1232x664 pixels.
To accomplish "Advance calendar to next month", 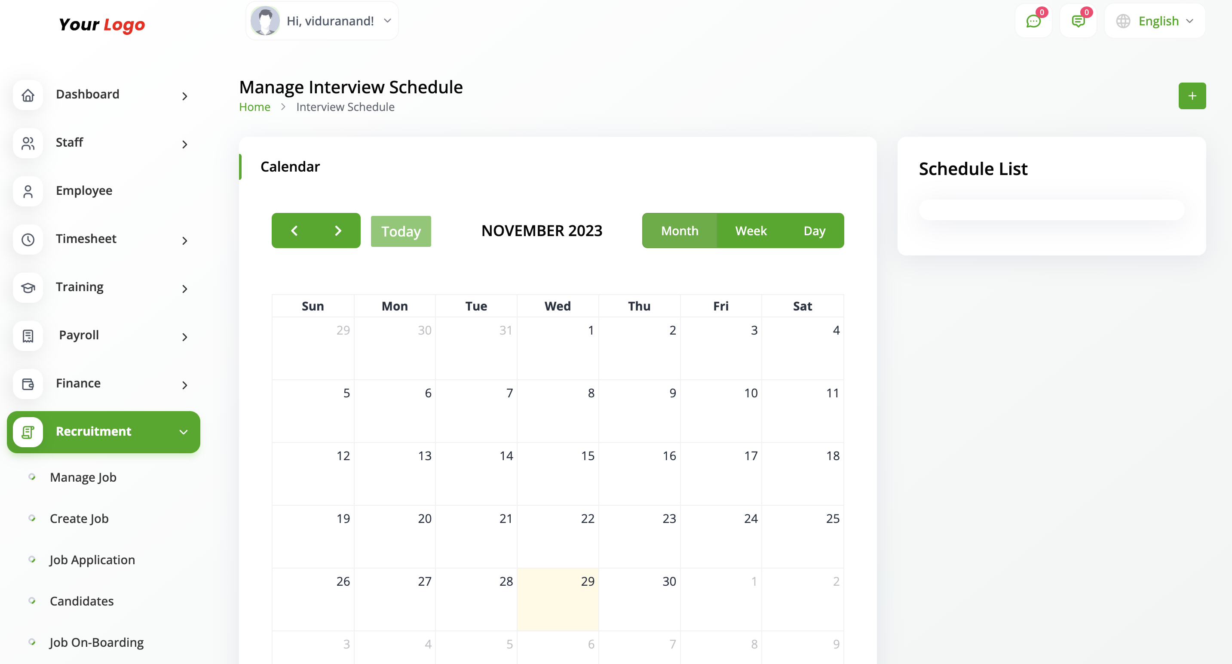I will pos(338,231).
